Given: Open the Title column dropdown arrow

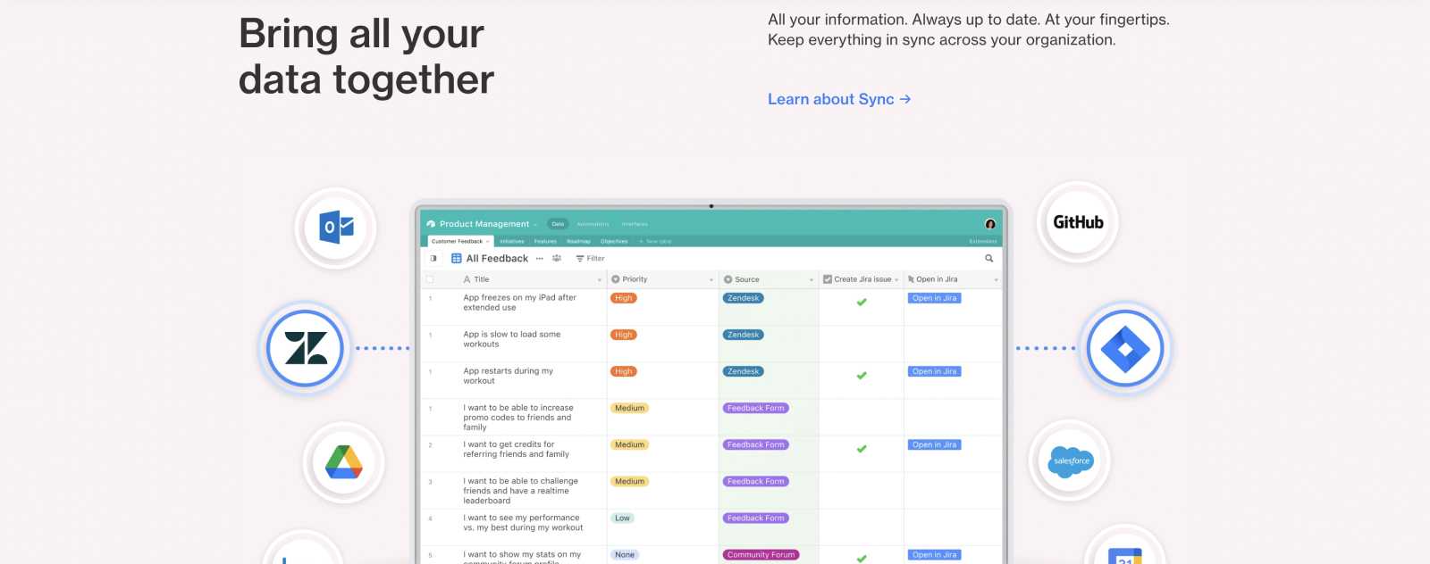Looking at the screenshot, I should point(600,280).
